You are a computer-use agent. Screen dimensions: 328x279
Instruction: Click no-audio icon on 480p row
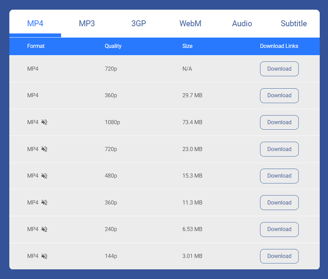click(44, 176)
